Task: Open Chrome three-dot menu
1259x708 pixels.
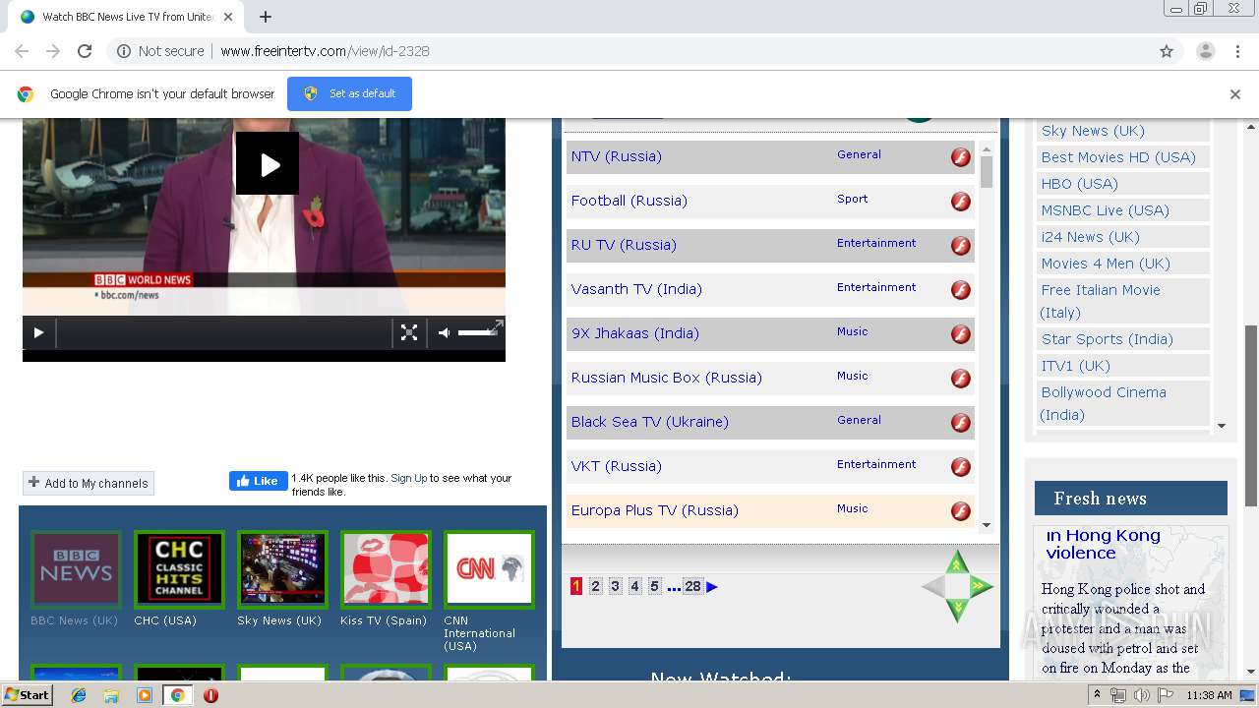Action: click(x=1237, y=51)
